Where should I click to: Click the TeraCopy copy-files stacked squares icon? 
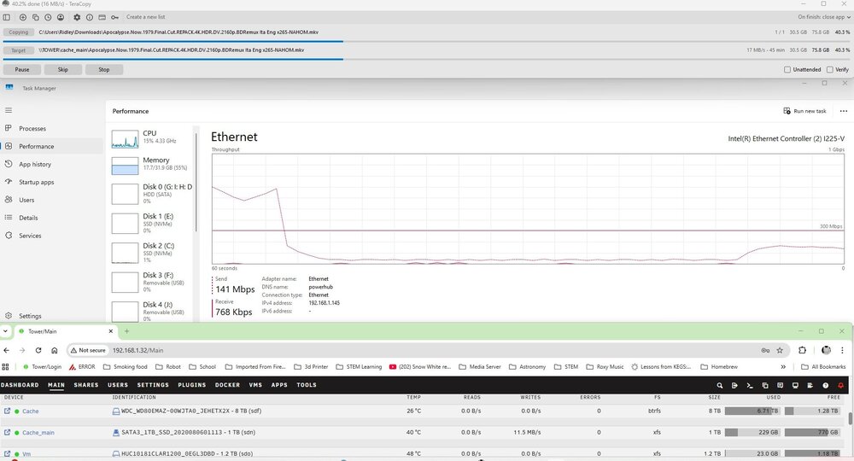[35, 17]
